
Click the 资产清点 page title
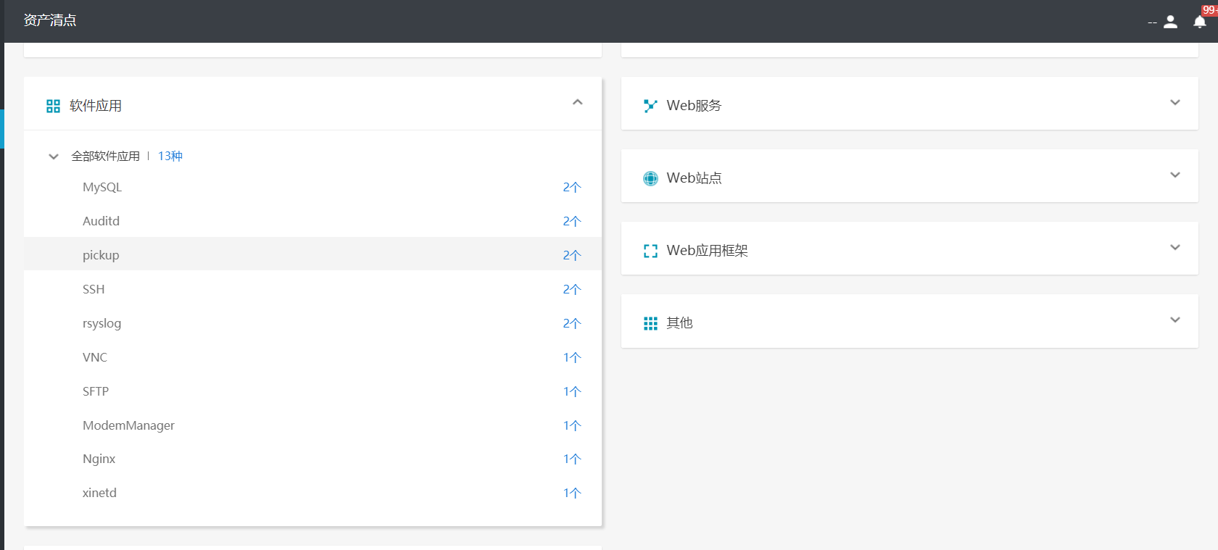(50, 20)
